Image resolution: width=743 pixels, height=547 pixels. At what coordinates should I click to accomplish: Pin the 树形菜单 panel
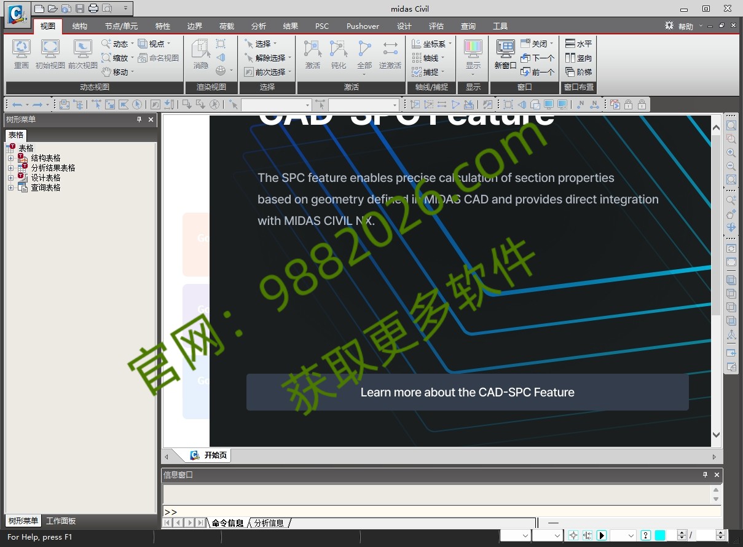[x=140, y=120]
